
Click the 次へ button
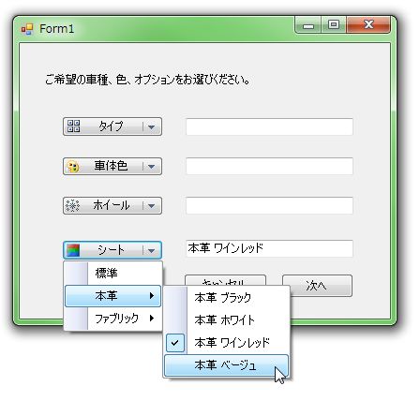pyautogui.click(x=317, y=286)
